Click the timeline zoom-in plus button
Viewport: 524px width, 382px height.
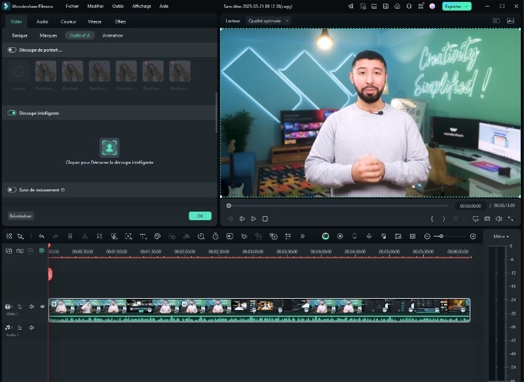pos(473,237)
